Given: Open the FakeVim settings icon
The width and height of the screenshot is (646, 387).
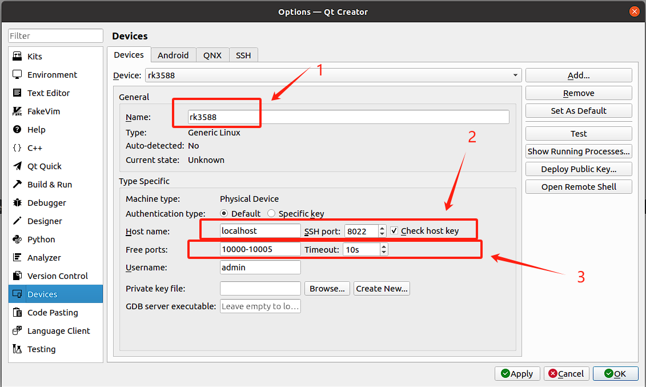Looking at the screenshot, I should (x=17, y=111).
